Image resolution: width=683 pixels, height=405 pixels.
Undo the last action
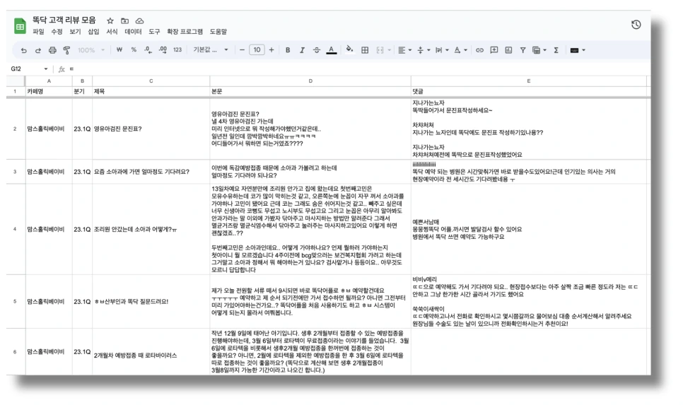23,50
